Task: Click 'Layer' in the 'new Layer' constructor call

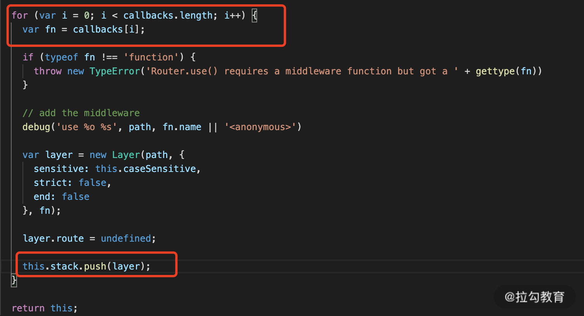Action: (x=126, y=155)
